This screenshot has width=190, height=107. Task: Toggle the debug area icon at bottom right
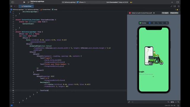(178, 106)
